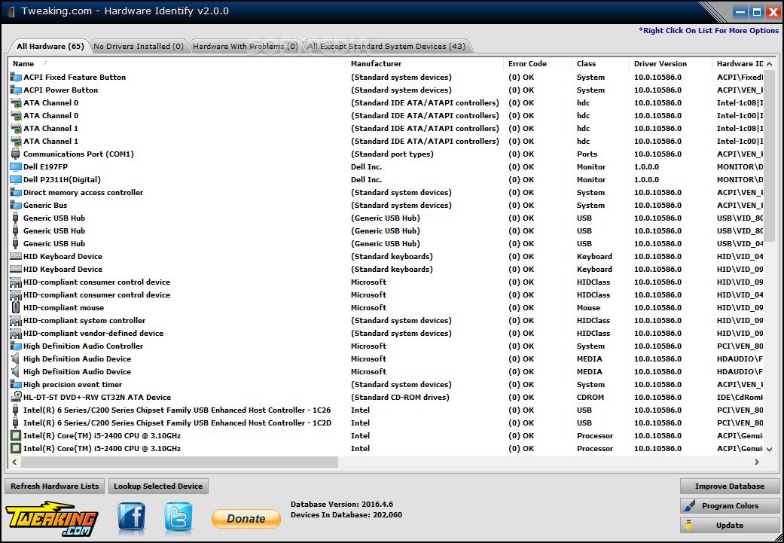This screenshot has height=543, width=784.
Task: Click the application icon in the title bar
Action: [11, 11]
